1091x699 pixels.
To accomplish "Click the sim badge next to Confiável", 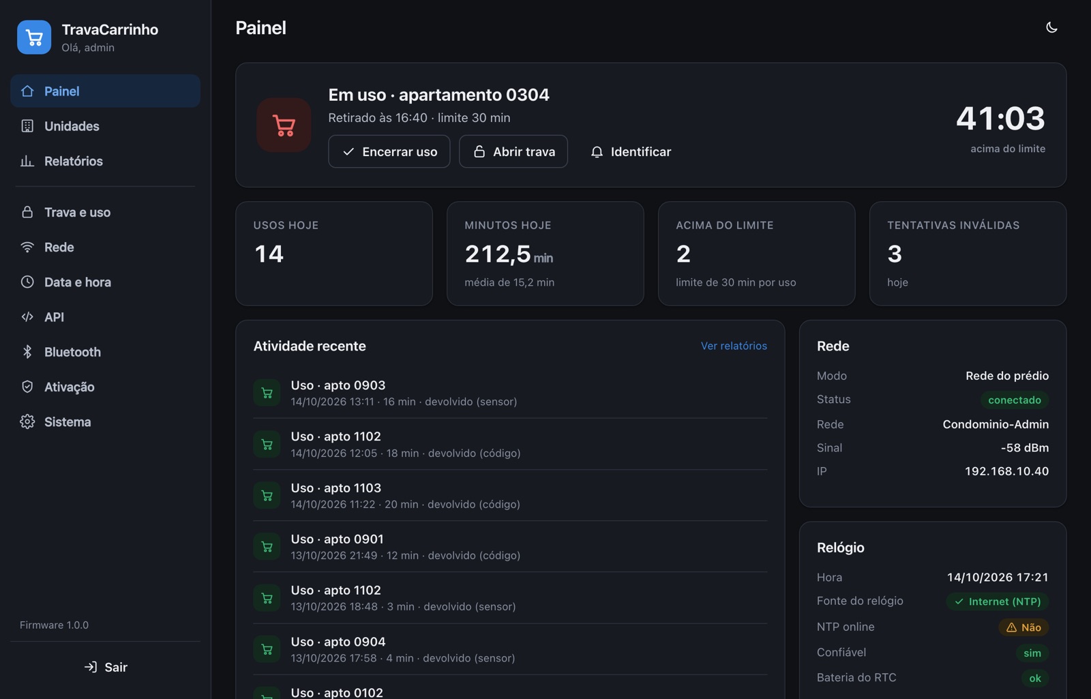I will [1032, 653].
